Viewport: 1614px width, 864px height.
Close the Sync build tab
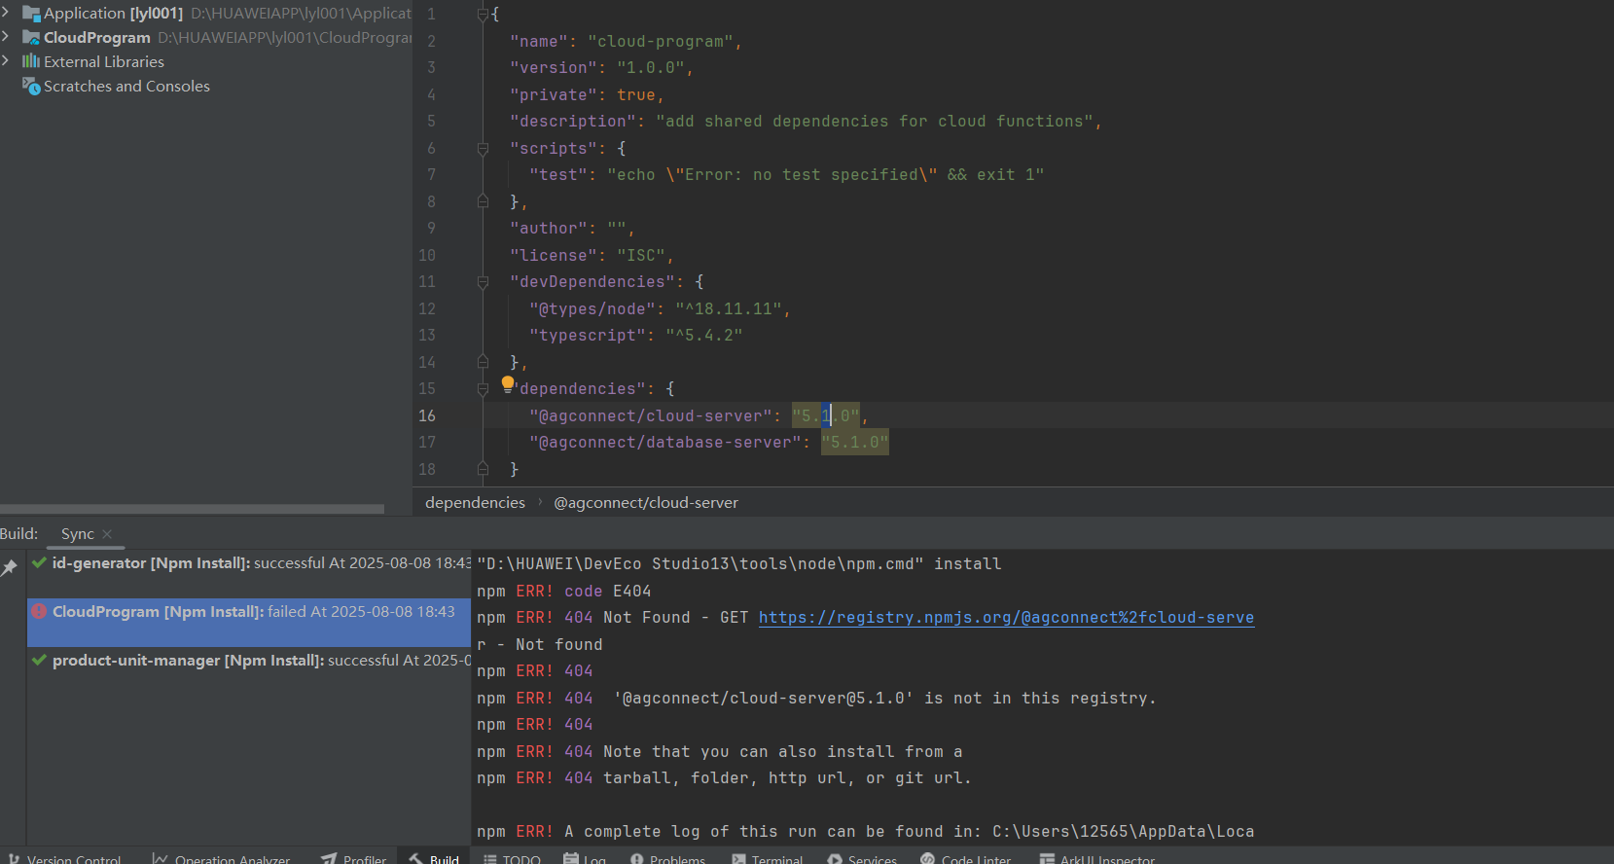(x=107, y=534)
